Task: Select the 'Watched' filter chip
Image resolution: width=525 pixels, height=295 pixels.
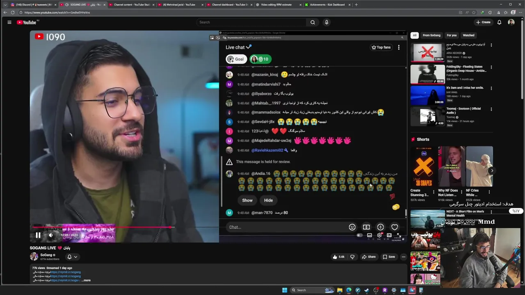Action: [468, 35]
